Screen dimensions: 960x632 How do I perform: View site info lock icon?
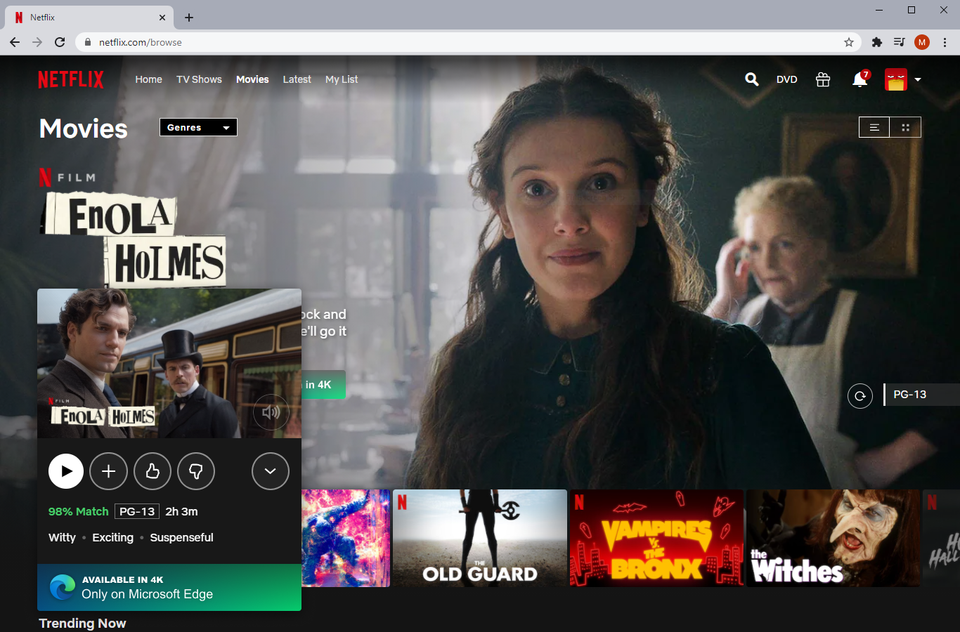(88, 42)
